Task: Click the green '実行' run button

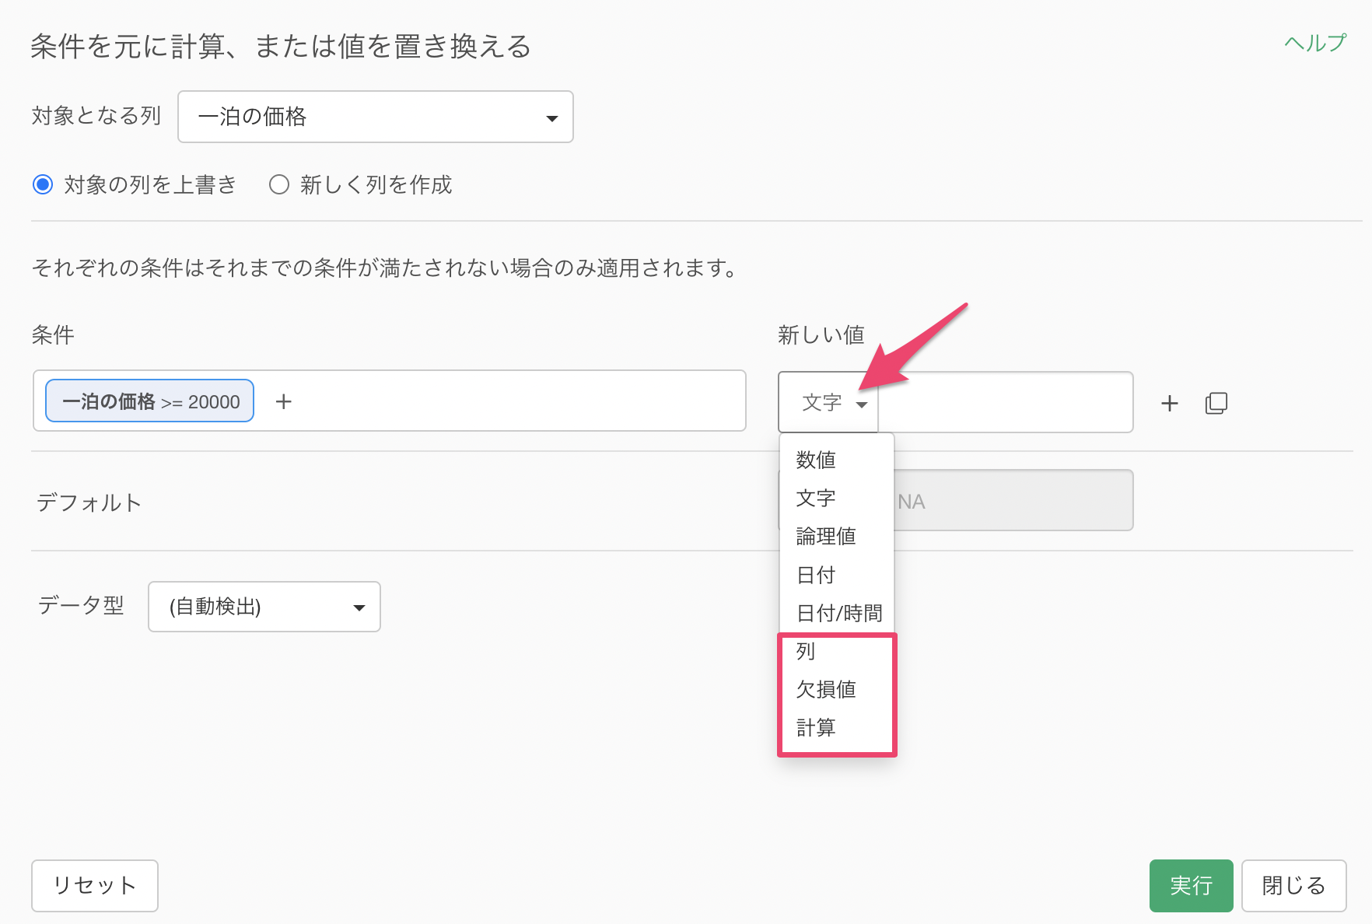Action: point(1190,885)
